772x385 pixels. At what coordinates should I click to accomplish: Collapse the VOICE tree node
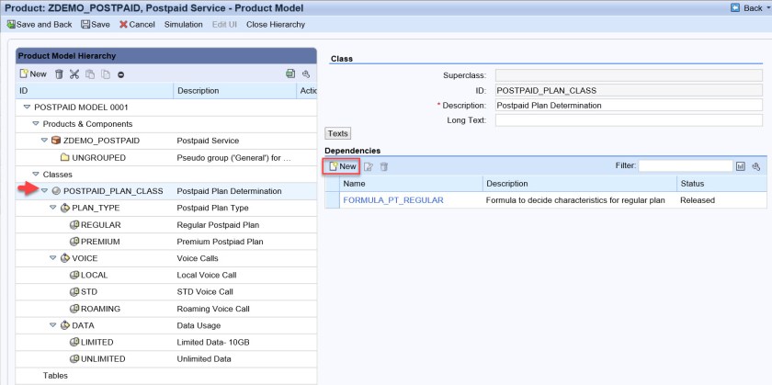pos(53,258)
